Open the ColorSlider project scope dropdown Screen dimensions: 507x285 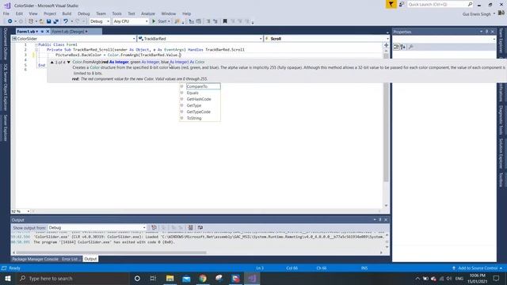[74, 39]
